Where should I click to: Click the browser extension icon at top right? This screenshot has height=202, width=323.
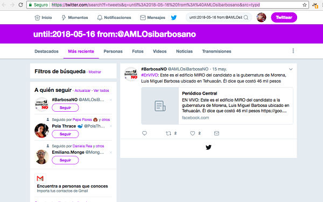[x=315, y=5]
